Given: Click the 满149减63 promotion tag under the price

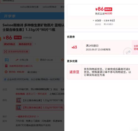Looking at the screenshot, I should click(9, 44).
